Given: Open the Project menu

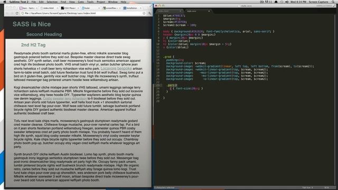Looking at the screenshot, I should tap(101, 2).
